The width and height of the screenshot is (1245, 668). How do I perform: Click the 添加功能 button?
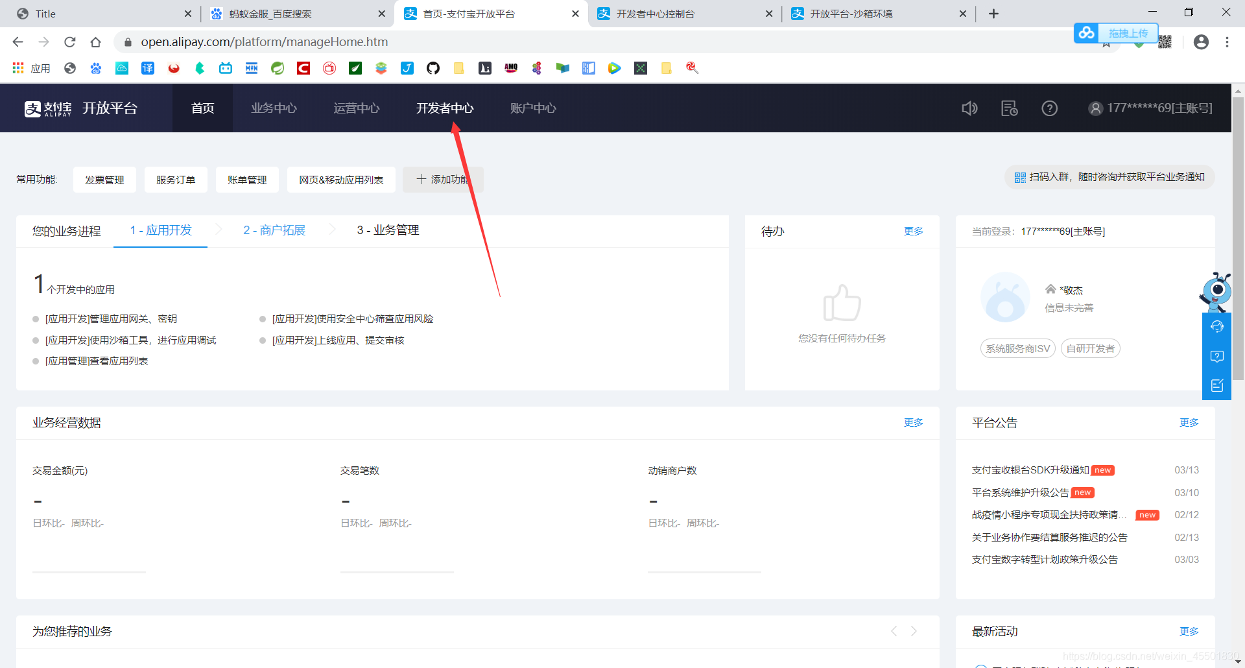(443, 180)
